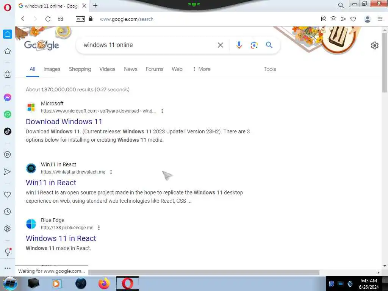
Task: Launch Firefox from the taskbar
Action: pos(104,283)
